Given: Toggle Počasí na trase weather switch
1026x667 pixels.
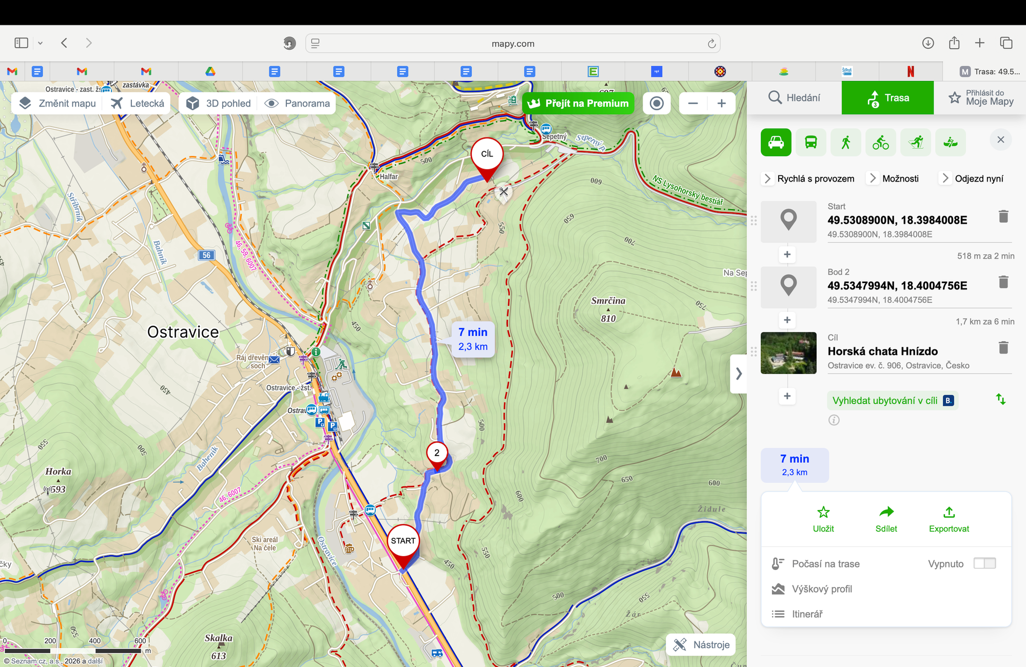Looking at the screenshot, I should [x=984, y=563].
